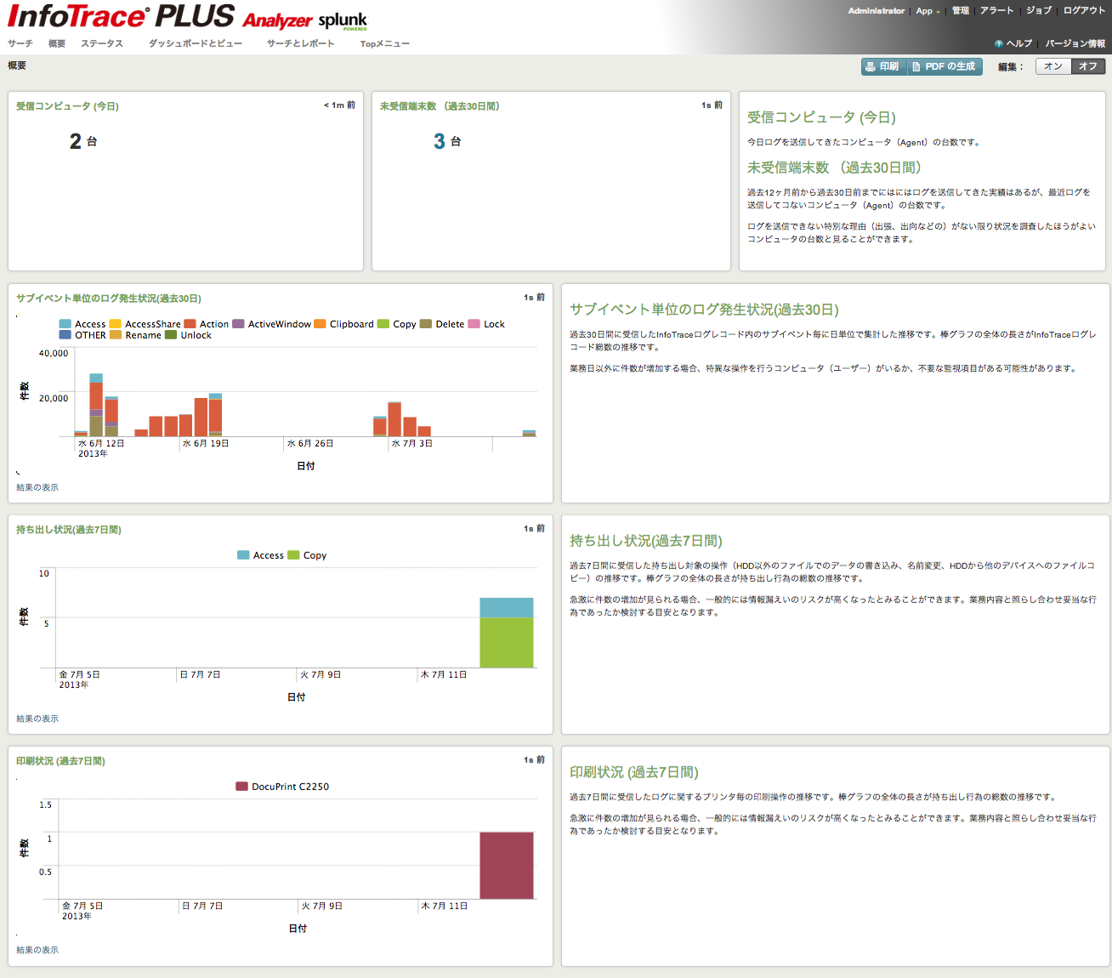
Task: Click 結果の表示 under sub-event log chart
Action: pos(37,487)
